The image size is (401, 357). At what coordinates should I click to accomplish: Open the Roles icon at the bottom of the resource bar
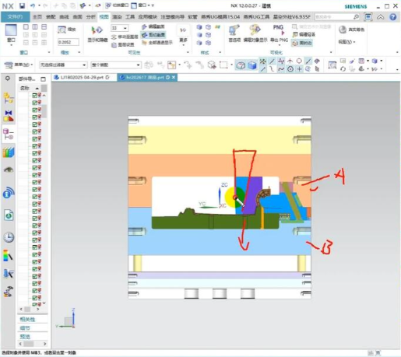click(9, 292)
